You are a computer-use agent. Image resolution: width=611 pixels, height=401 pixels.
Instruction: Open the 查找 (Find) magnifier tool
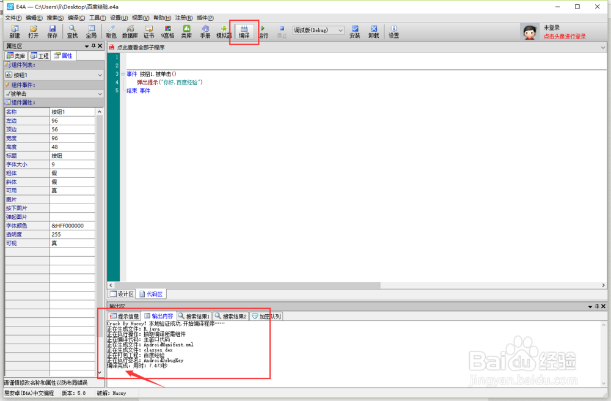[x=73, y=32]
